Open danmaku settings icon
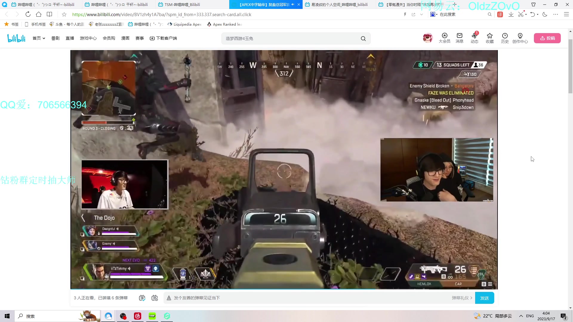This screenshot has width=573, height=322. click(155, 298)
